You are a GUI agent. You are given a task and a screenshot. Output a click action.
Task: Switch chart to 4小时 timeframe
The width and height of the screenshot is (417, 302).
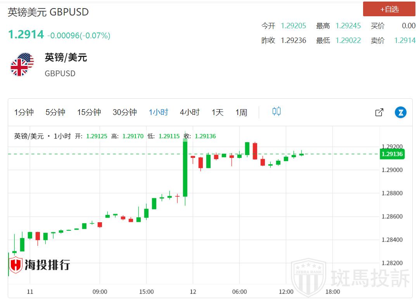coord(189,112)
